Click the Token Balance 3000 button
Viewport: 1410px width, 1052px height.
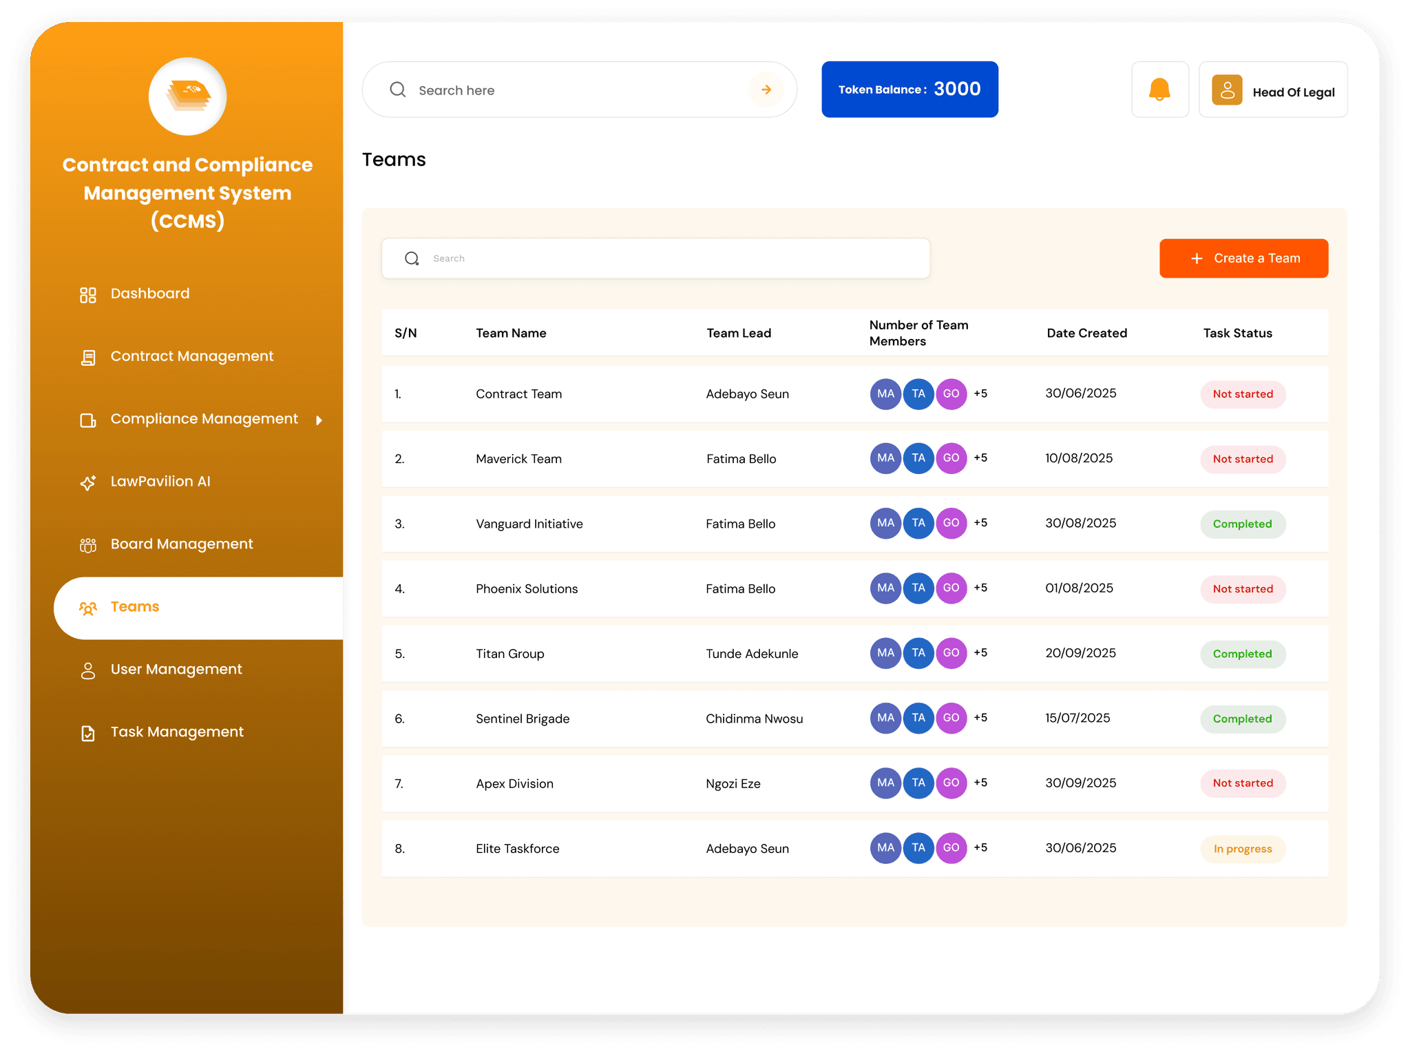click(x=909, y=90)
